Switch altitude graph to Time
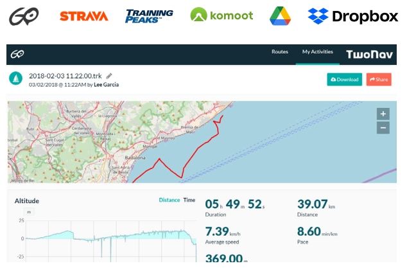This screenshot has height=268, width=407. coord(189,200)
